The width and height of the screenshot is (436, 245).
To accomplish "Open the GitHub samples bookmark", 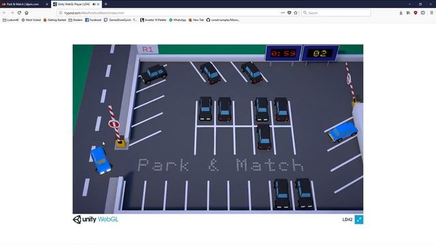I will [223, 20].
